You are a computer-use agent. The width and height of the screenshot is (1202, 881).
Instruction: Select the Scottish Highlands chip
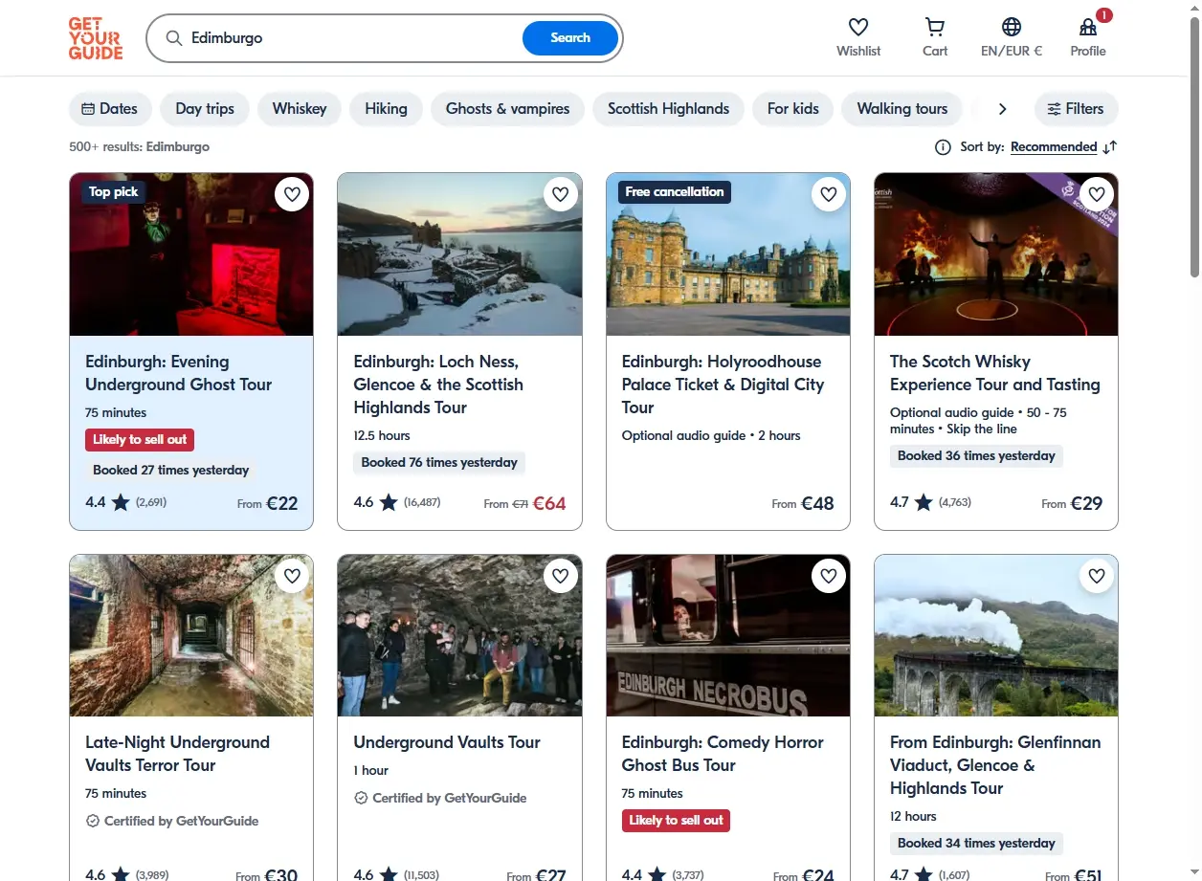coord(668,109)
